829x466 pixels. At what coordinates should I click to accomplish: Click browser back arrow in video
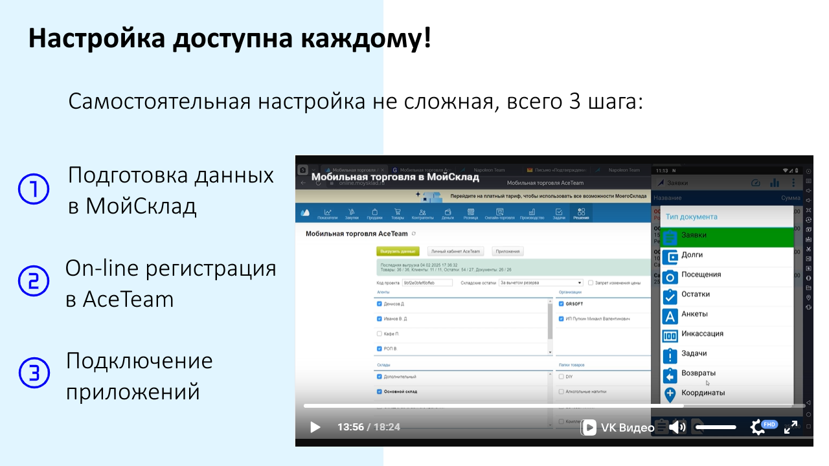click(x=303, y=183)
